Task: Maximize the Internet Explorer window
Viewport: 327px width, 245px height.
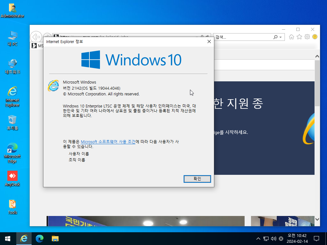Action: coord(298,29)
